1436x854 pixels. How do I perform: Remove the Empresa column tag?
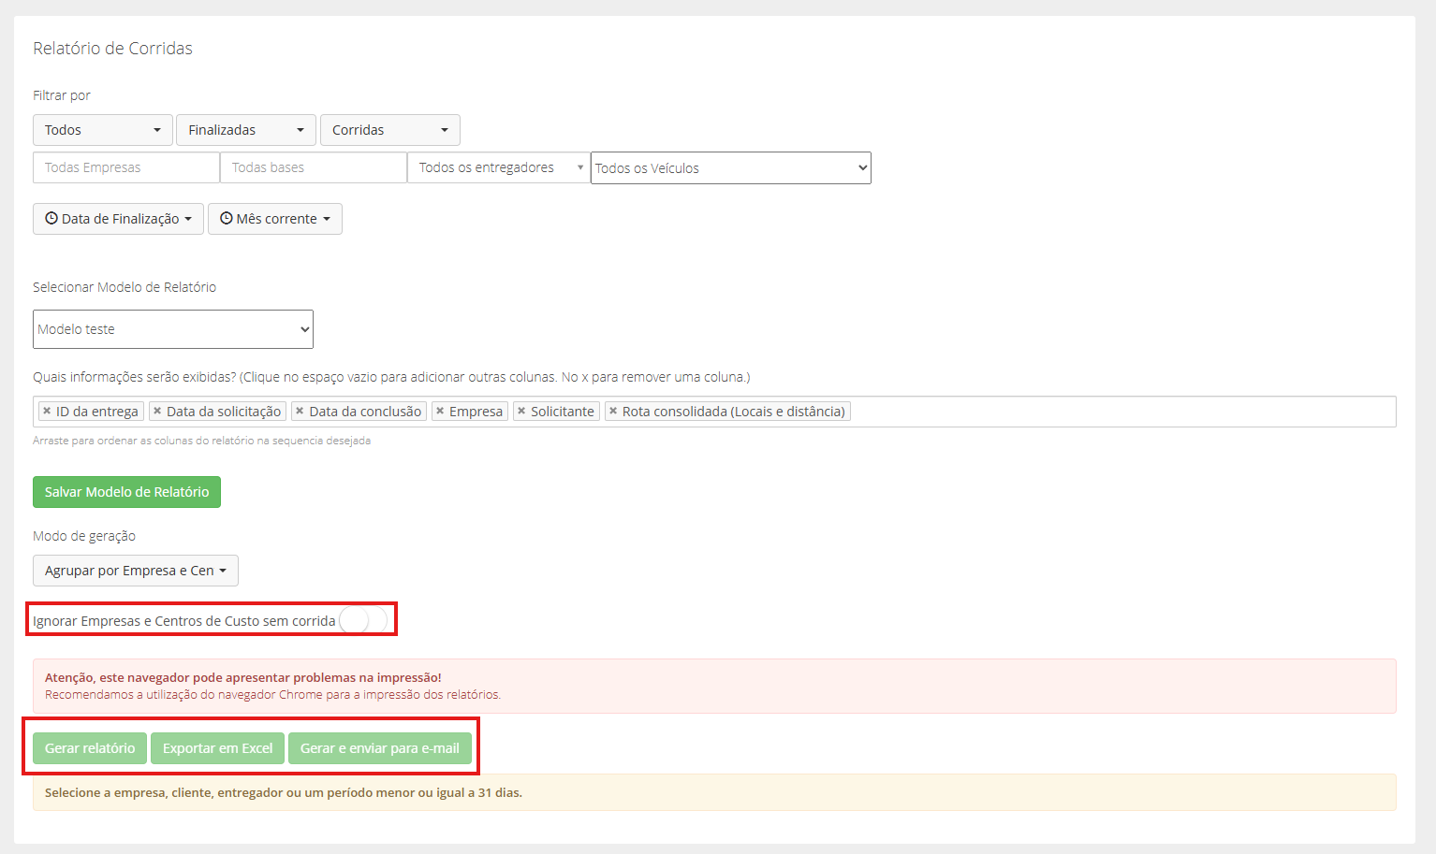[440, 411]
